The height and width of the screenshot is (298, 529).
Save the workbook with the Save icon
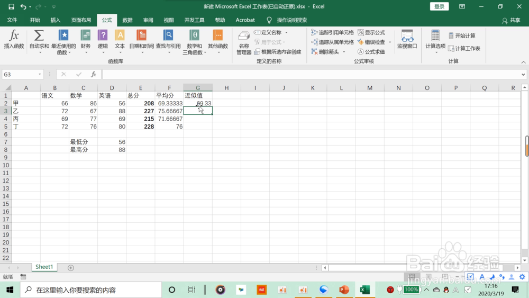pyautogui.click(x=11, y=6)
